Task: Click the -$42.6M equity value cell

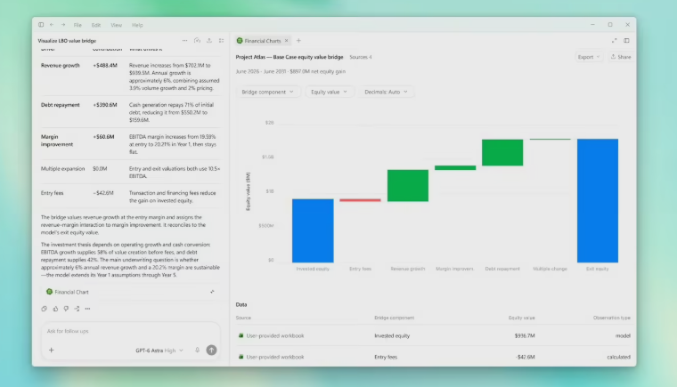Action: 525,358
